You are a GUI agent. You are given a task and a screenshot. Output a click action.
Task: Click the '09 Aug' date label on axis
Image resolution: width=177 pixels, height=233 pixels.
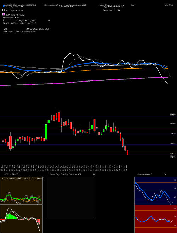pos(3,167)
